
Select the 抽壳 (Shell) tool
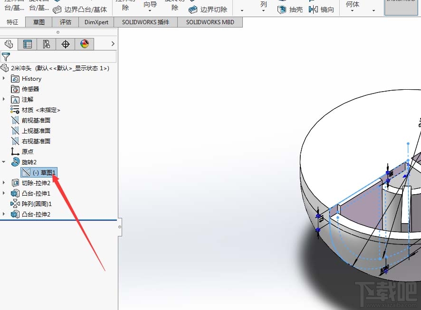(290, 9)
